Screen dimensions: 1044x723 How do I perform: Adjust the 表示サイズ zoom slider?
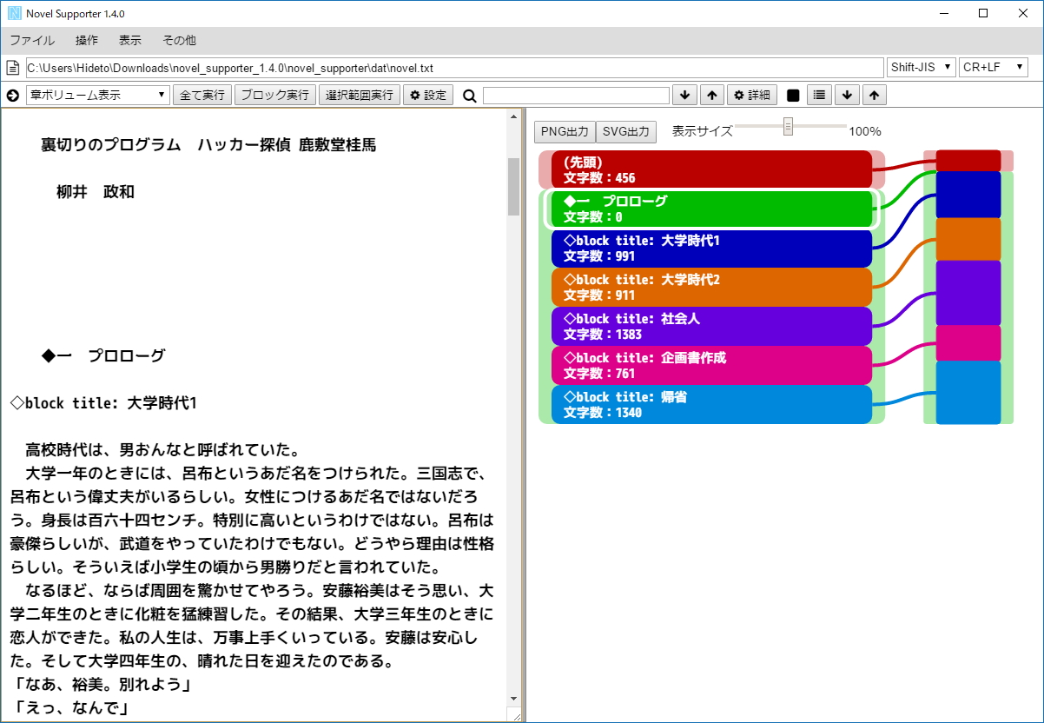[x=787, y=127]
